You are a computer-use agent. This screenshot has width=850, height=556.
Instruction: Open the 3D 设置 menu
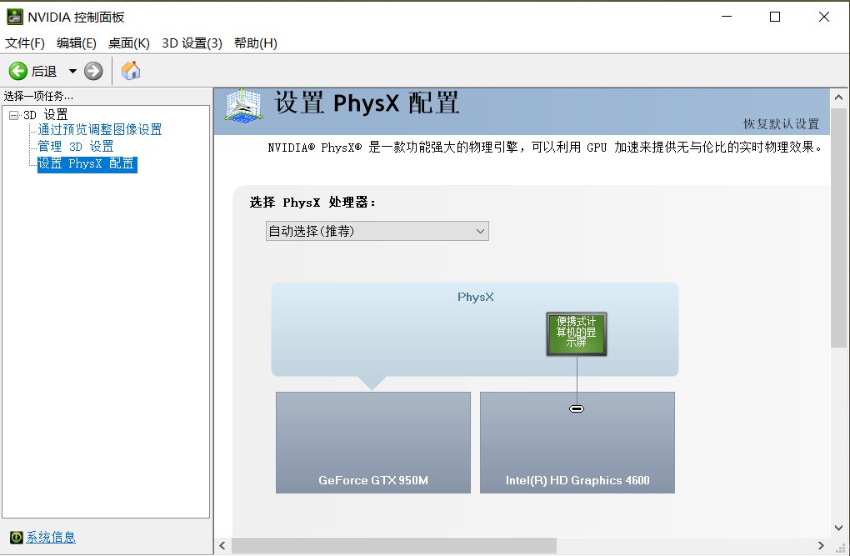coord(192,43)
